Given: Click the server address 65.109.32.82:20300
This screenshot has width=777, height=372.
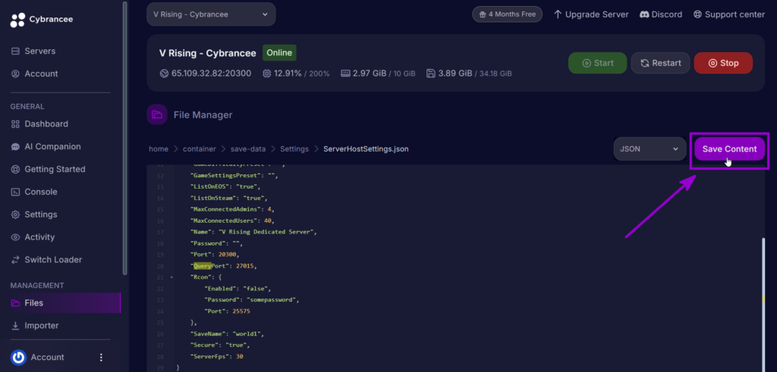Looking at the screenshot, I should click(x=212, y=73).
